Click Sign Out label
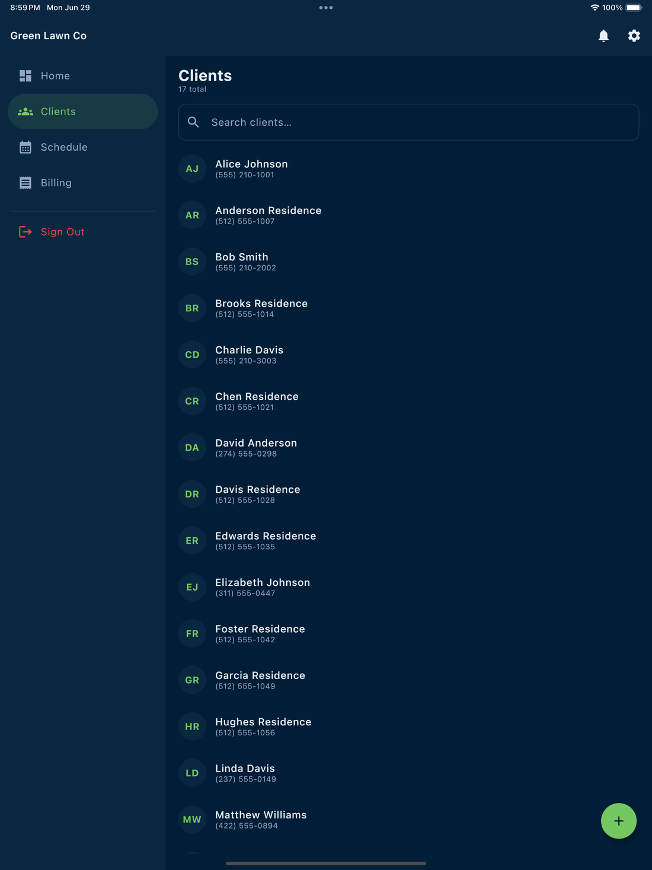The height and width of the screenshot is (870, 652). pyautogui.click(x=62, y=232)
